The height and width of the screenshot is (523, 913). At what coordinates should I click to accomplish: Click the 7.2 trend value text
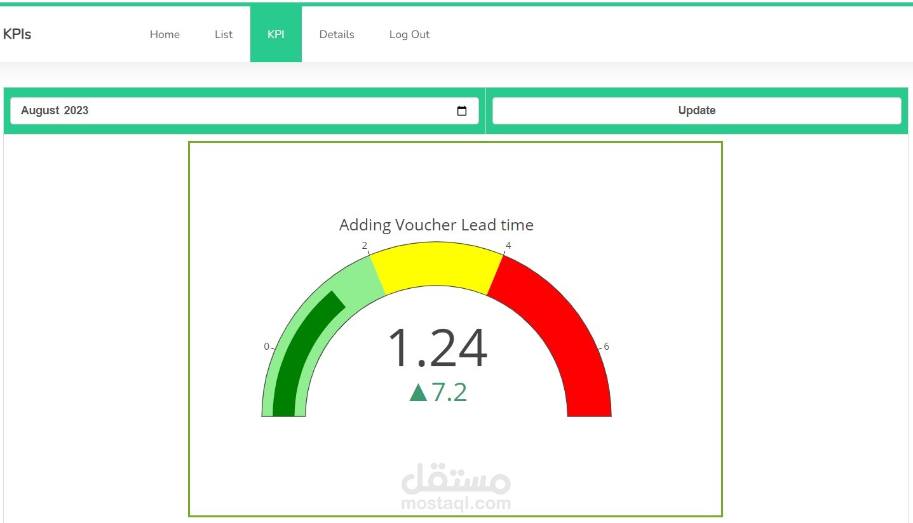tap(449, 392)
